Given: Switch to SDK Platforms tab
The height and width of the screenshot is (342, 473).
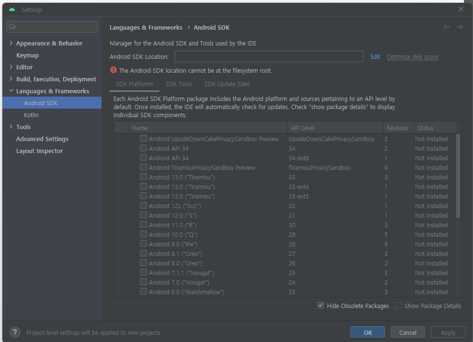Looking at the screenshot, I should click(135, 84).
